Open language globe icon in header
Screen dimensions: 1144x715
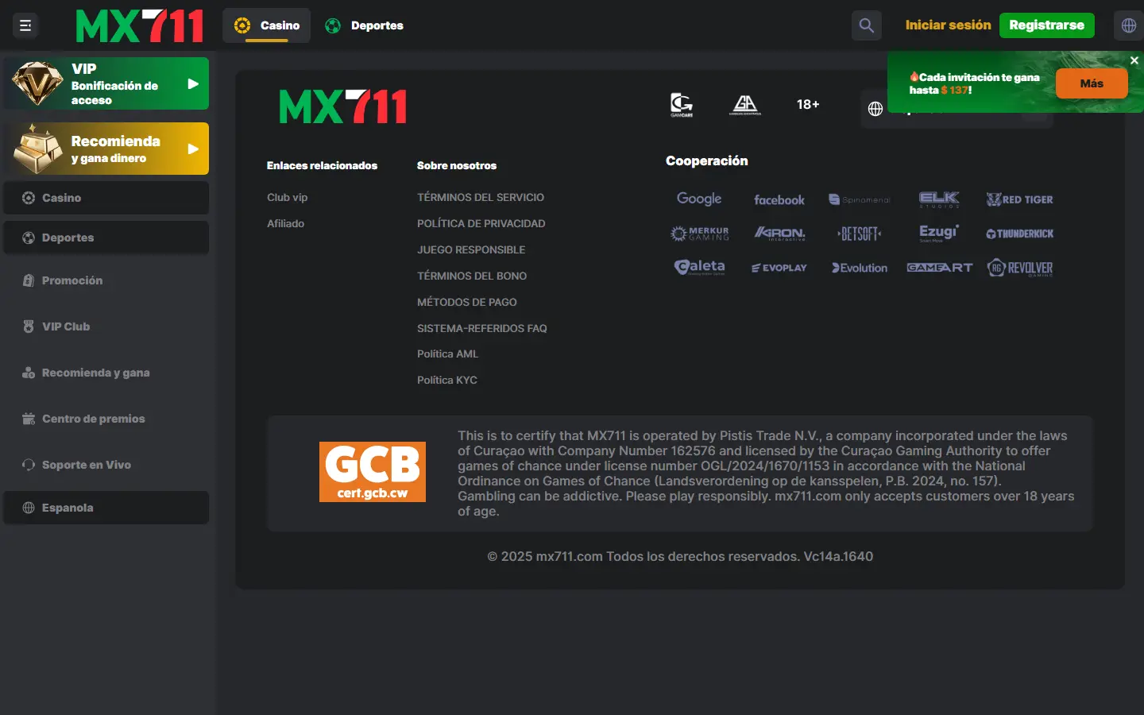[x=1129, y=25]
